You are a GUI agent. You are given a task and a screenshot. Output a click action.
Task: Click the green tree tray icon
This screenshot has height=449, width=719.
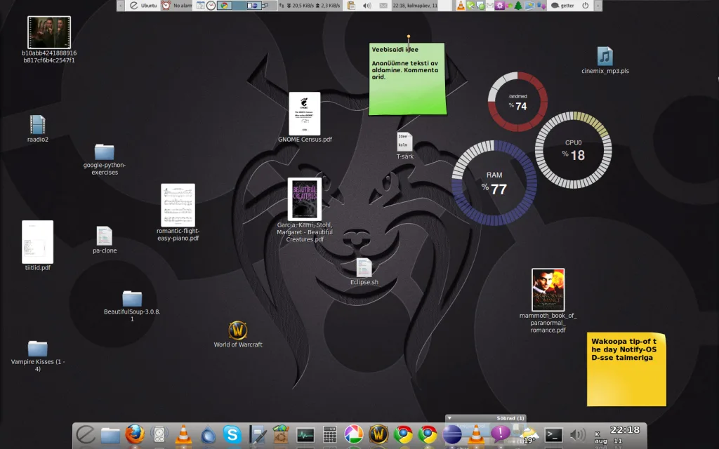click(518, 6)
